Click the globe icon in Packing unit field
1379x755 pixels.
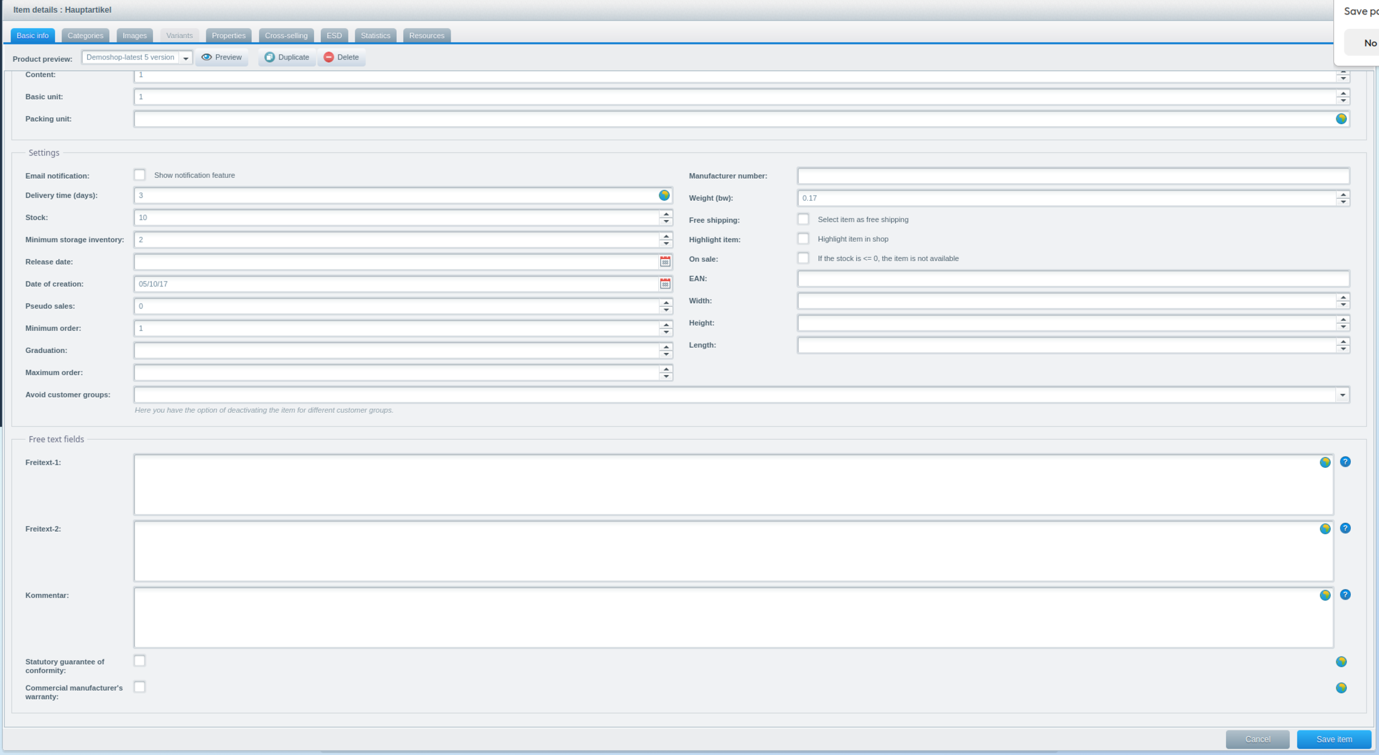(1341, 119)
